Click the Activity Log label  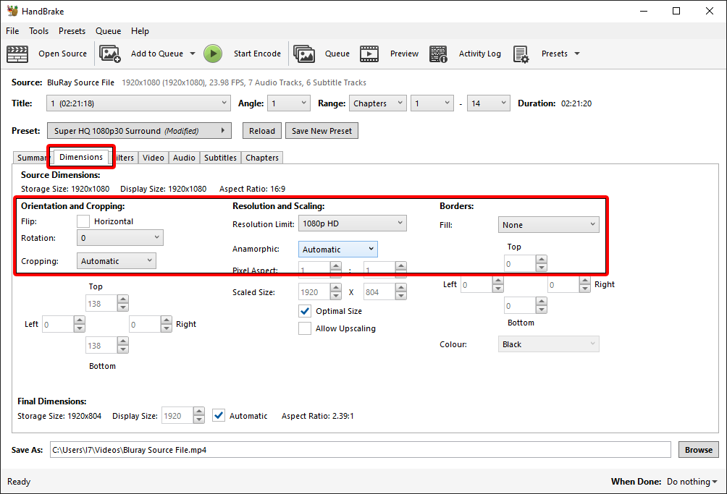coord(480,54)
